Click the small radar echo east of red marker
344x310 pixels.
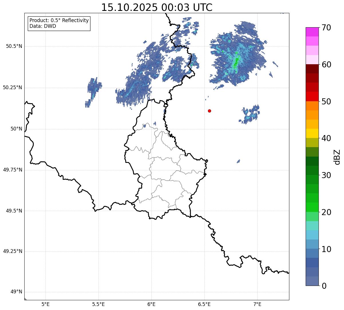[250, 114]
